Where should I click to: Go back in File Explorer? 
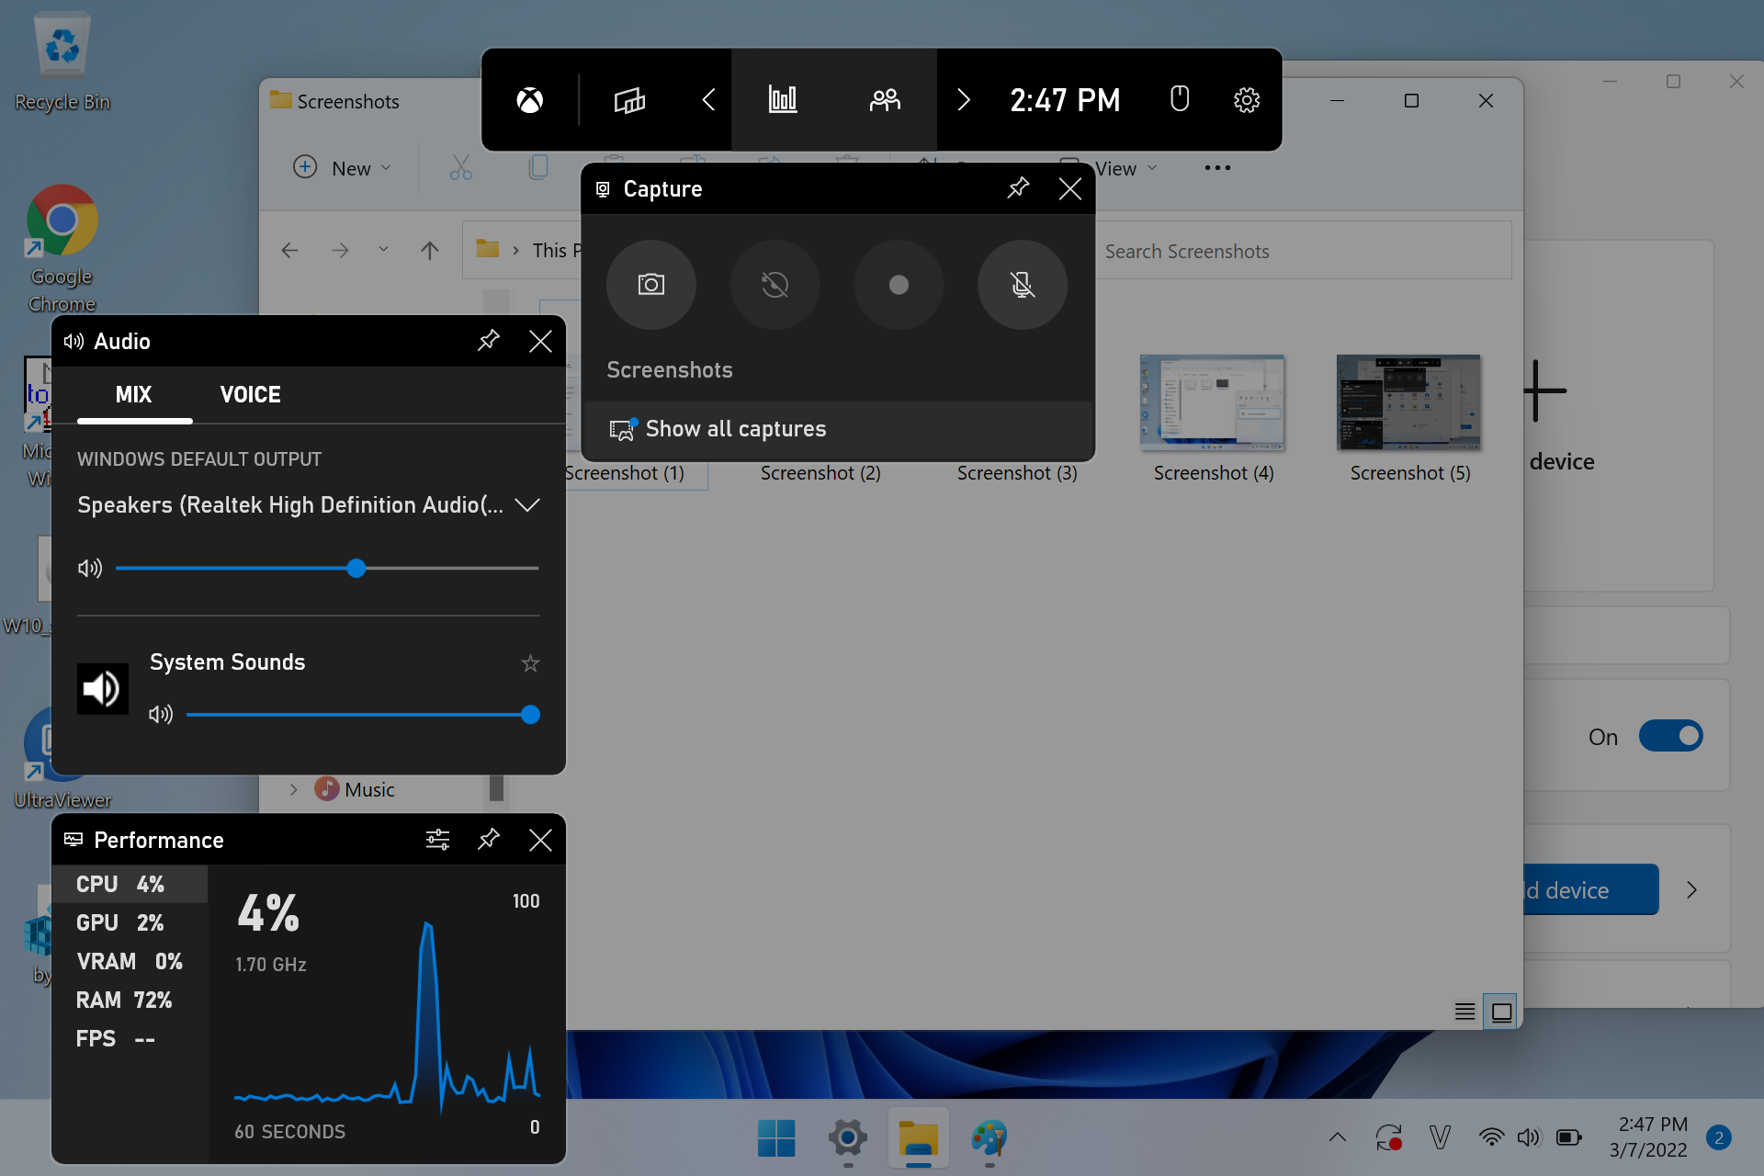[290, 250]
